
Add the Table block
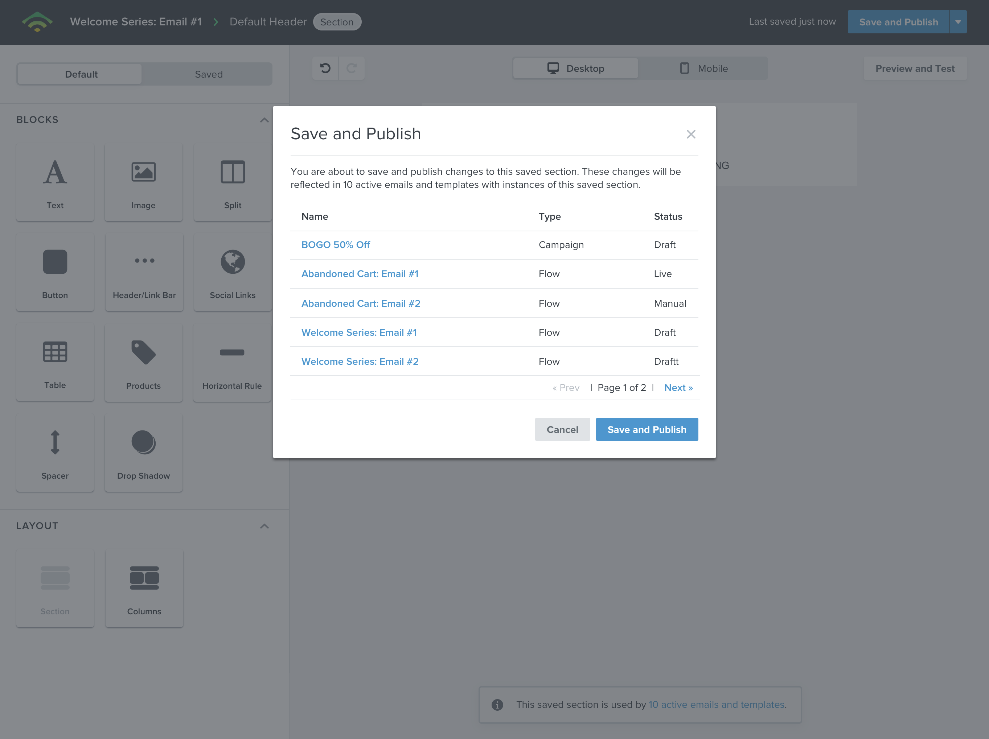pyautogui.click(x=55, y=362)
